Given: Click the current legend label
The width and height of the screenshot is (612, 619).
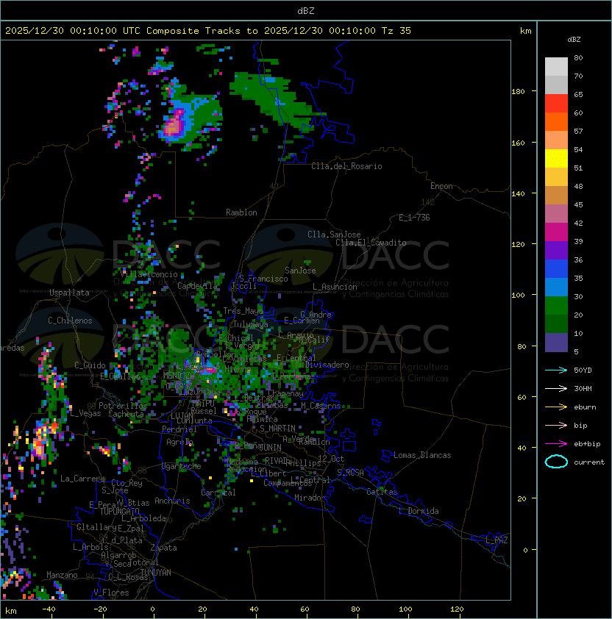Looking at the screenshot, I should coord(589,462).
